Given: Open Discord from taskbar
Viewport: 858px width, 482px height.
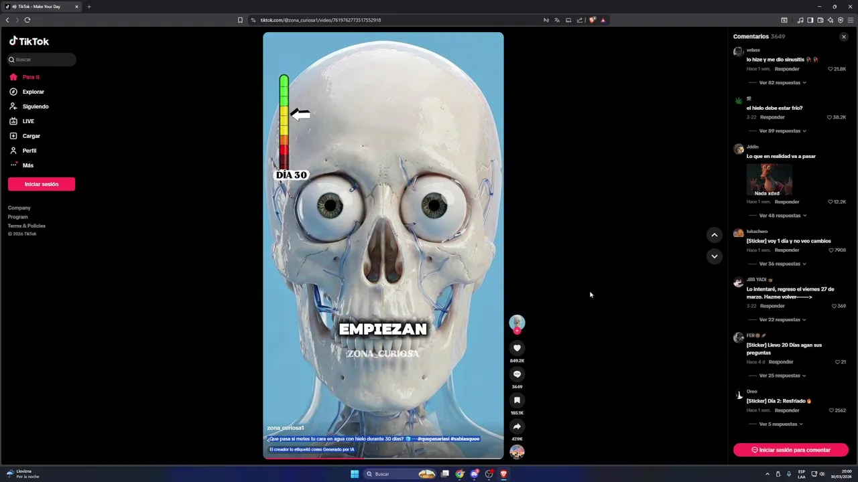Looking at the screenshot, I should point(475,474).
